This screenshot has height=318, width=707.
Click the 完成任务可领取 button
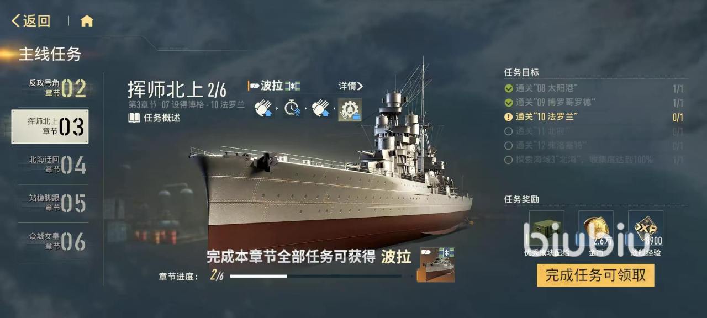point(595,275)
